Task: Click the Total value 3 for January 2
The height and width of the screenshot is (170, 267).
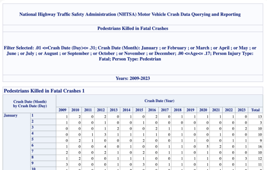Action: [261, 122]
